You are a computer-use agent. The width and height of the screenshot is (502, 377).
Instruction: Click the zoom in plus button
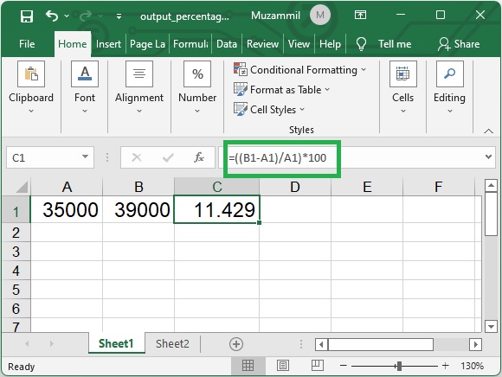[446, 366]
